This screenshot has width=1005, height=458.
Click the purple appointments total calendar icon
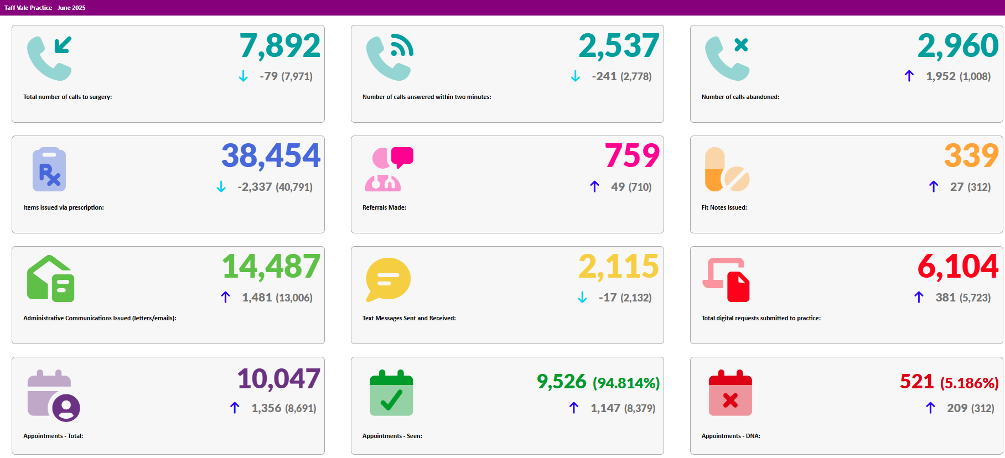click(x=54, y=395)
